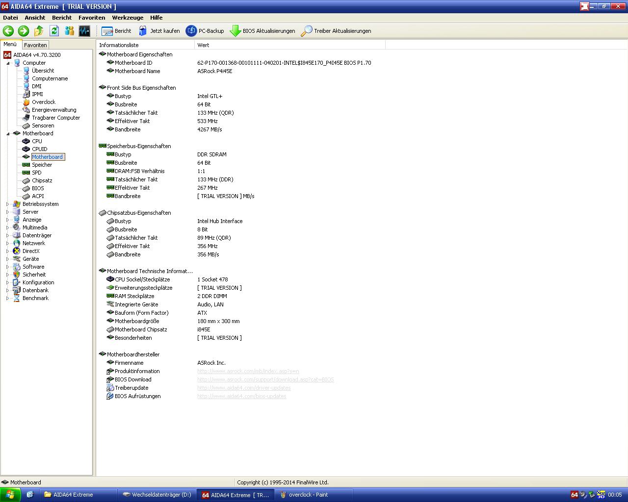The height and width of the screenshot is (502, 628).
Task: Switch to the Menü tab
Action: [x=11, y=44]
